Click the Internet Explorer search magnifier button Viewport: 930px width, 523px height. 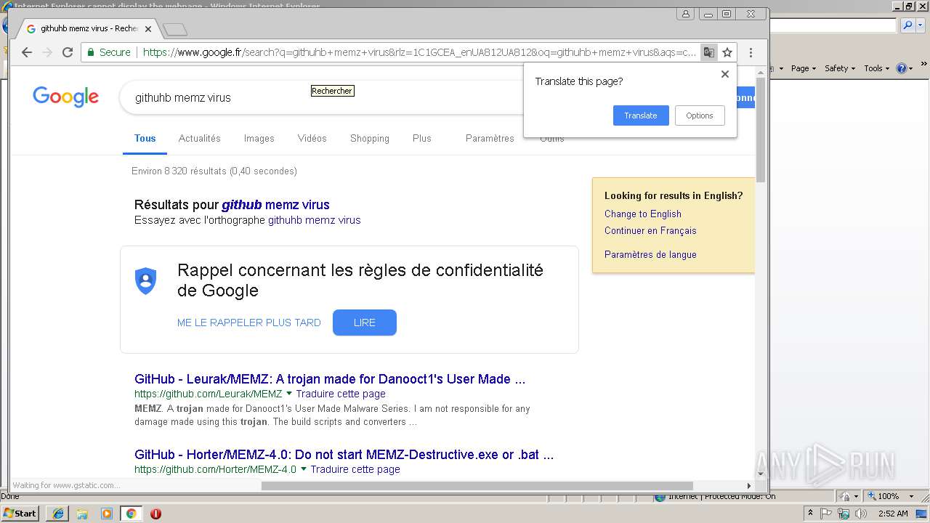[x=907, y=25]
